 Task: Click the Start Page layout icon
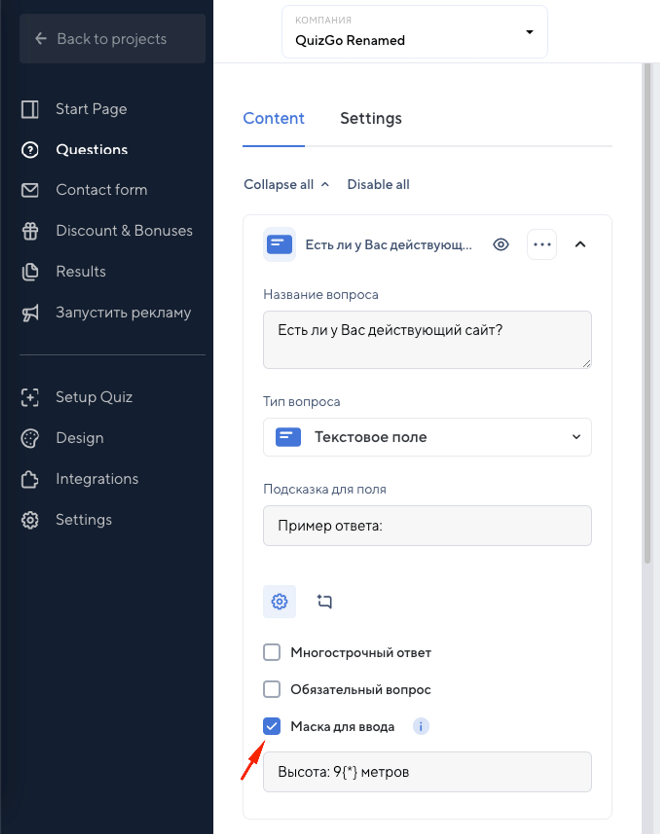(x=30, y=109)
